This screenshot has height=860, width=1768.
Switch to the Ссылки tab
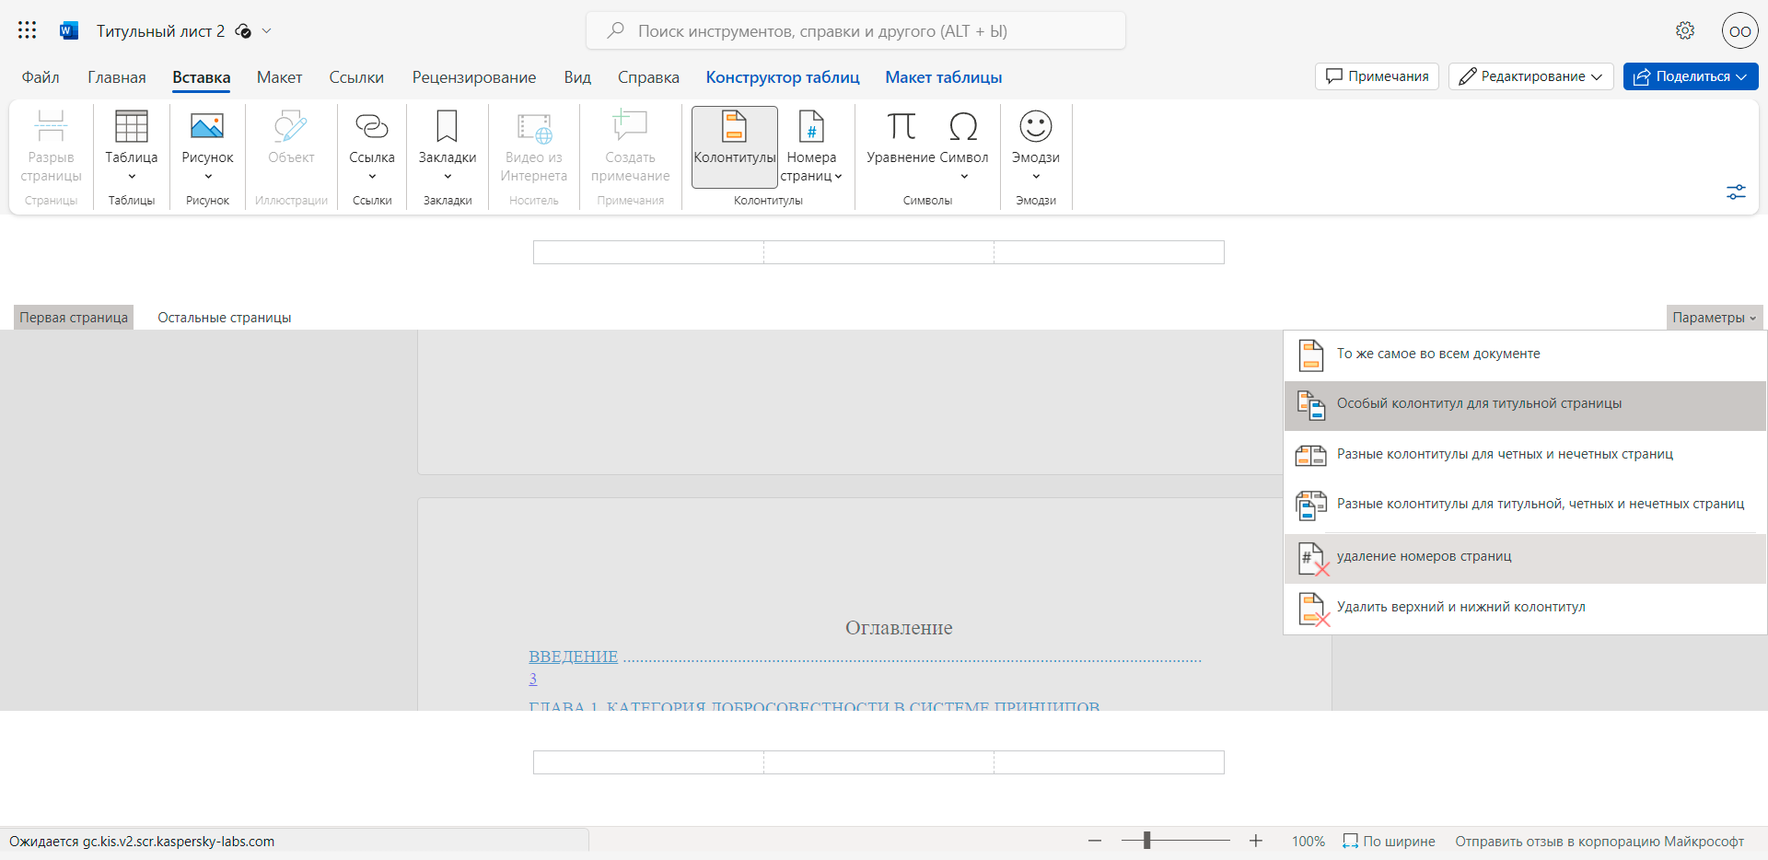pyautogui.click(x=356, y=77)
